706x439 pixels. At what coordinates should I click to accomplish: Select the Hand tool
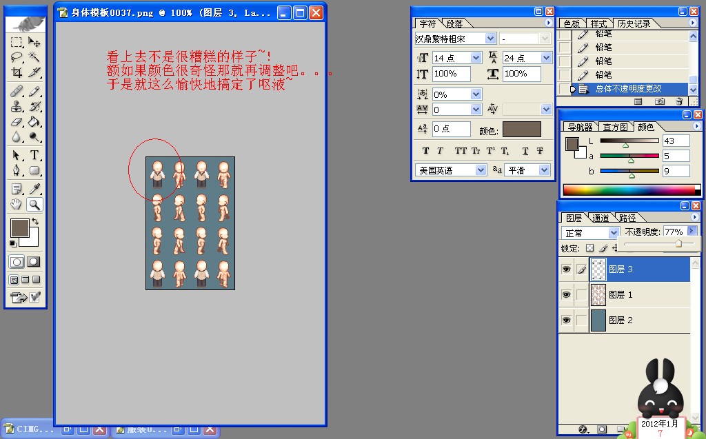coord(17,205)
